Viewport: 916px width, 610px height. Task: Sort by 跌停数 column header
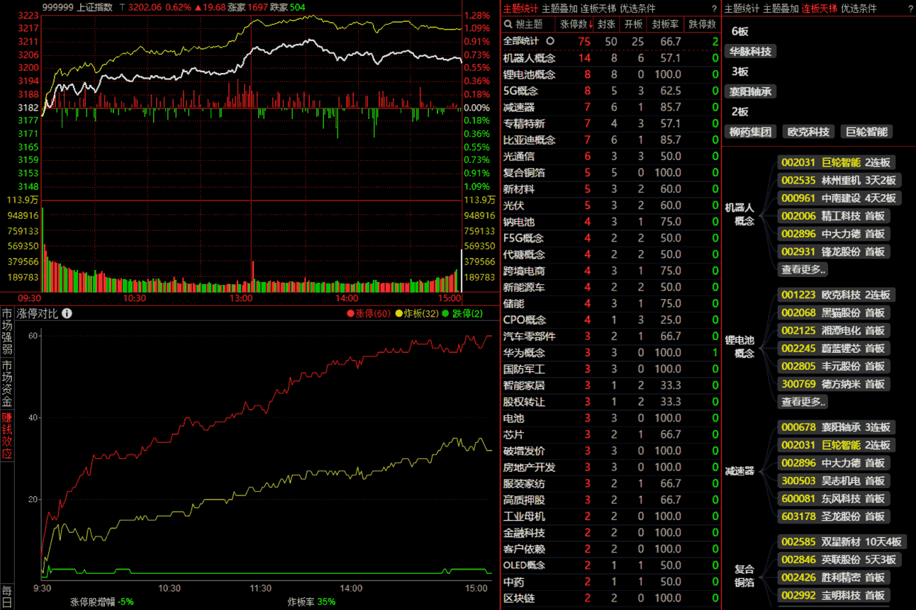(702, 24)
